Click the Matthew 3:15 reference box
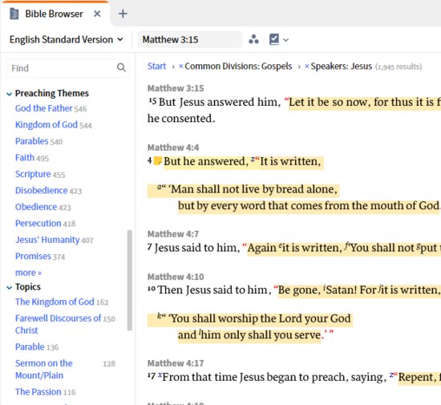Viewport: 441px width, 405px height. (189, 39)
